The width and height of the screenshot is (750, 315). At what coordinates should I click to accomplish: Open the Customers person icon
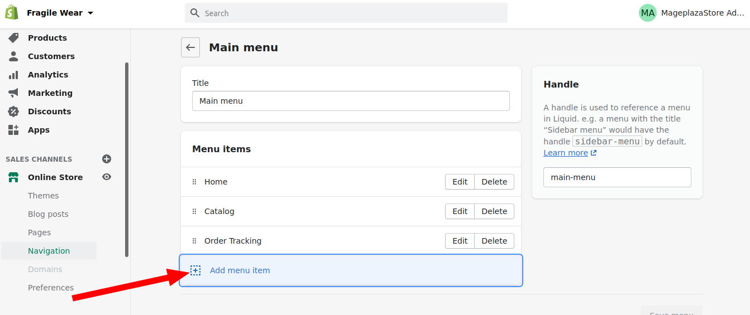coord(13,56)
